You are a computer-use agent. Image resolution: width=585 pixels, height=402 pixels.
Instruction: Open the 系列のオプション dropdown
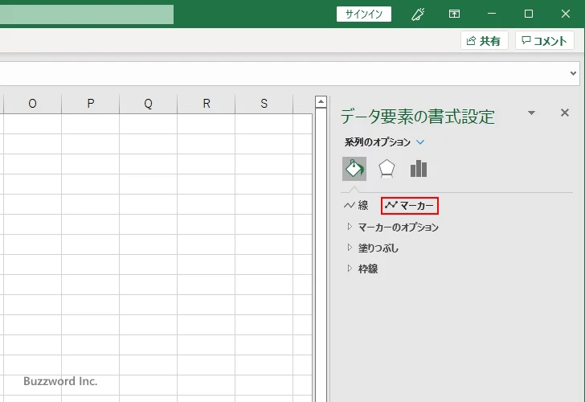[420, 142]
